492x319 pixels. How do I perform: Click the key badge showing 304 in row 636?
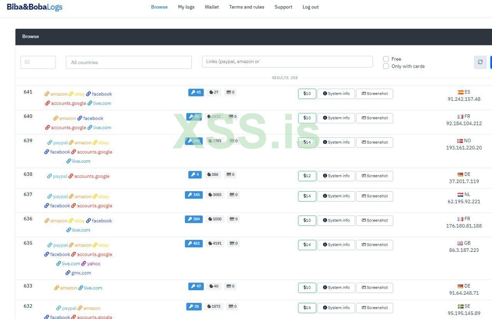tap(194, 219)
